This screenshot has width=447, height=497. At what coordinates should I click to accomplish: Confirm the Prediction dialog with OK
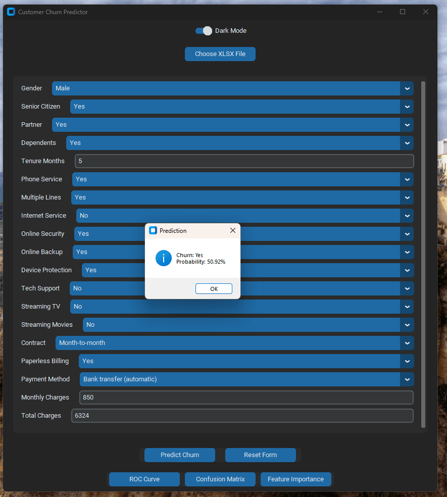click(x=214, y=289)
